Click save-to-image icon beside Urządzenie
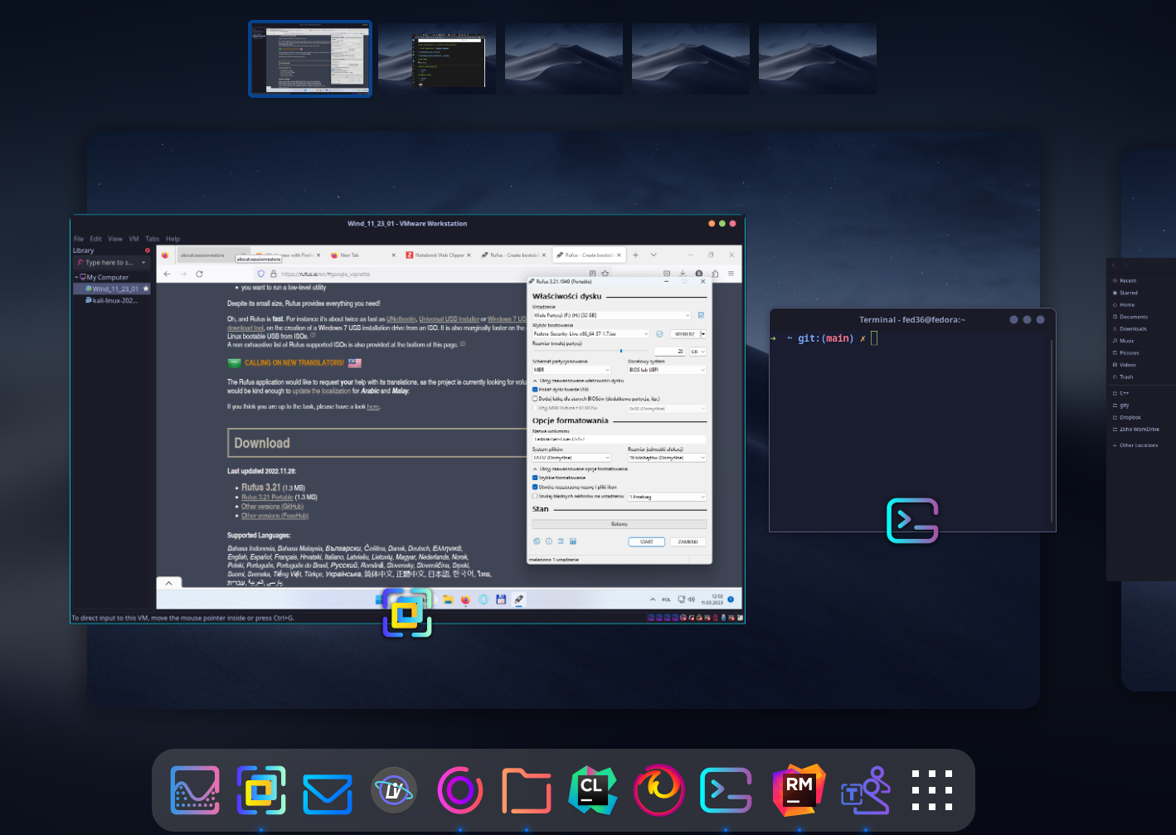This screenshot has width=1176, height=835. point(701,315)
